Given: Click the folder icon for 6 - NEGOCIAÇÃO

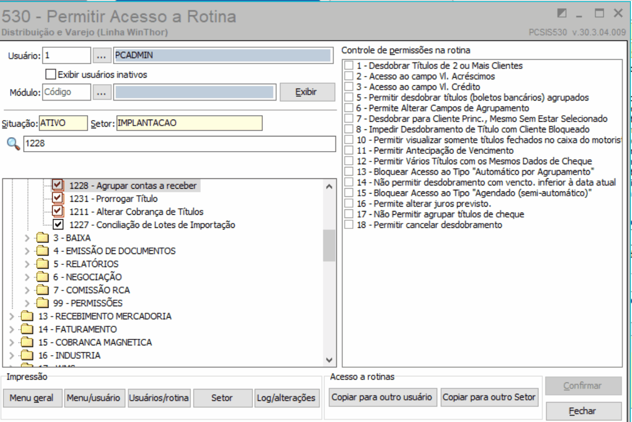Looking at the screenshot, I should click(42, 277).
